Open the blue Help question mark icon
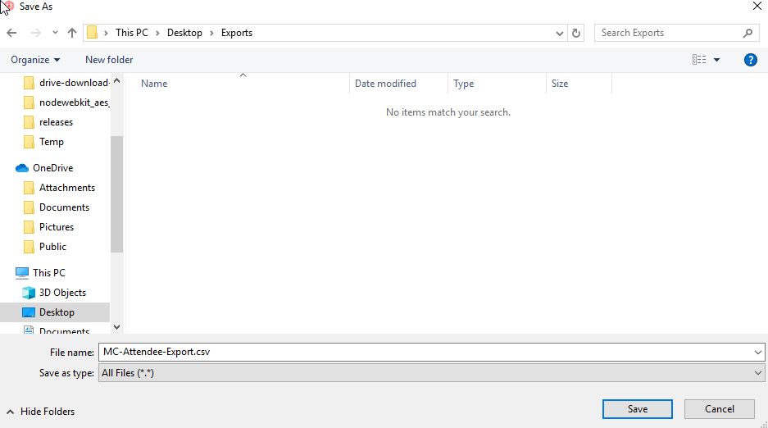Screen dimensions: 768x428 tap(750, 60)
